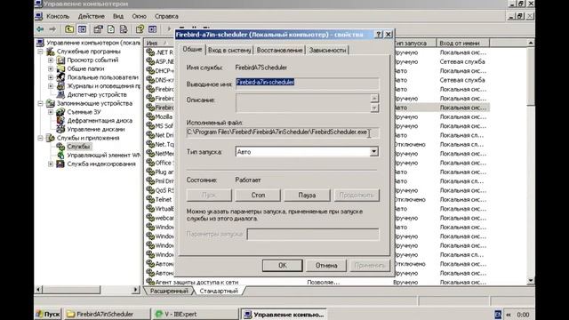Click the Управление дисками tree icon
The height and width of the screenshot is (320, 569).
(x=60, y=129)
